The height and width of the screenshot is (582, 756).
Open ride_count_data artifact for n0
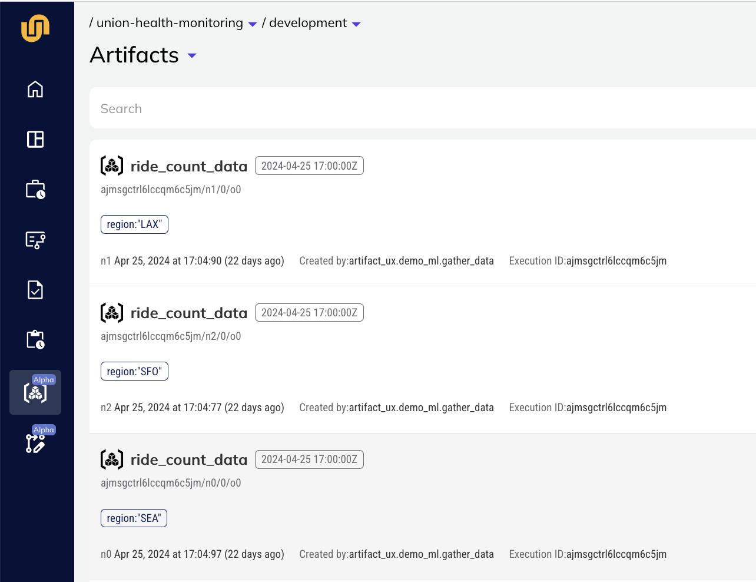click(189, 459)
